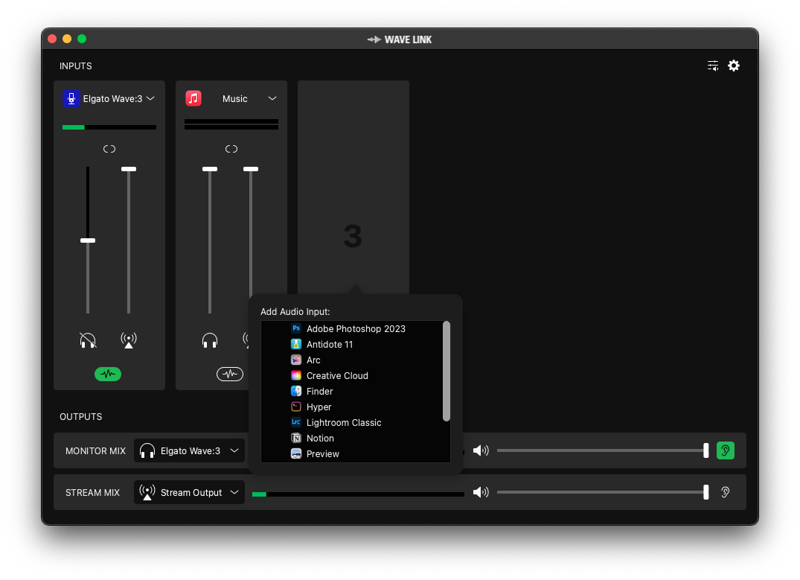Mute the Stream Mix output speaker

pyautogui.click(x=481, y=492)
